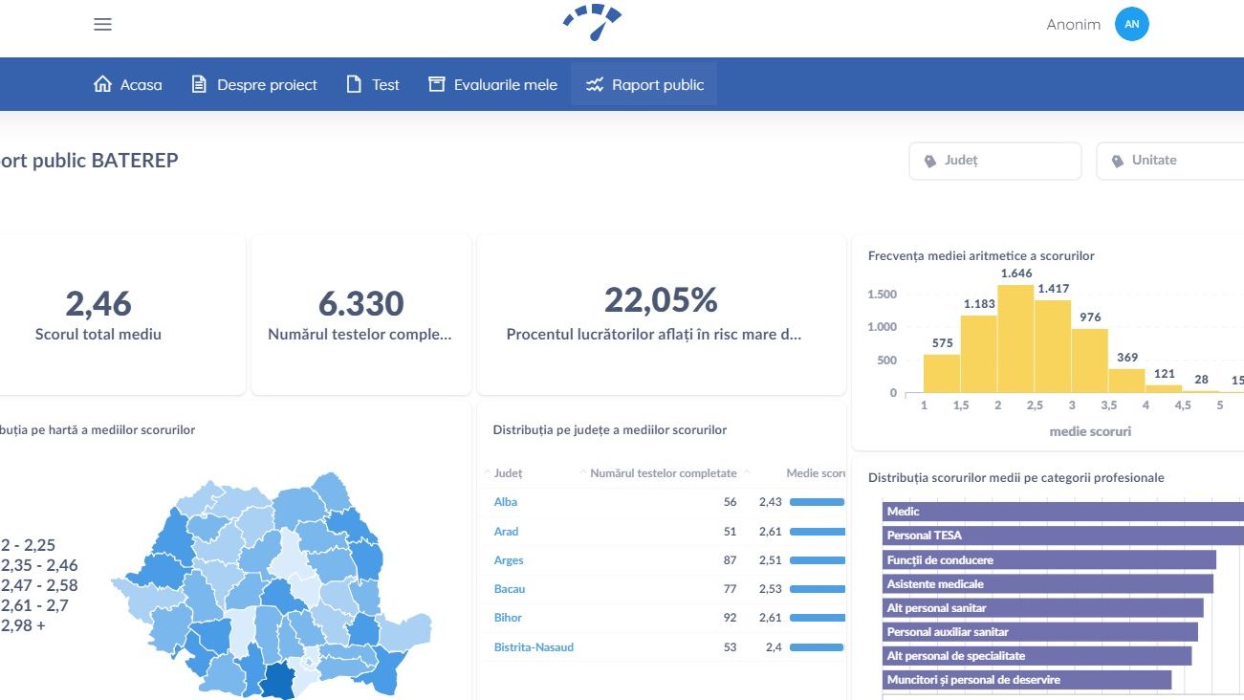Image resolution: width=1244 pixels, height=700 pixels.
Task: Click the document icon beside Despre proiect
Action: (199, 84)
